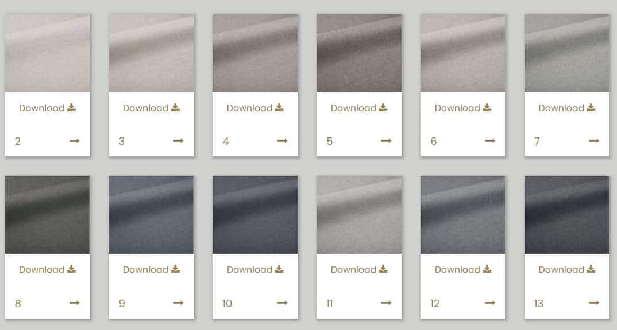Open the light taupe fabric image 6

point(463,53)
